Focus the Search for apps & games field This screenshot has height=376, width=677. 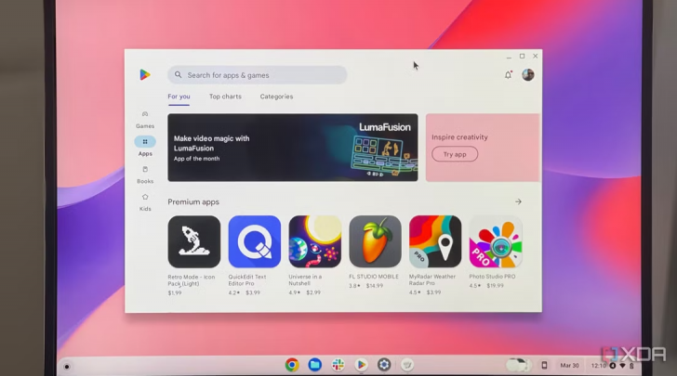point(258,75)
